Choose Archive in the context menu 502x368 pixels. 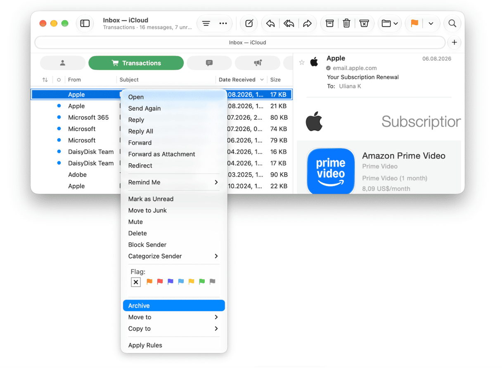coord(174,306)
